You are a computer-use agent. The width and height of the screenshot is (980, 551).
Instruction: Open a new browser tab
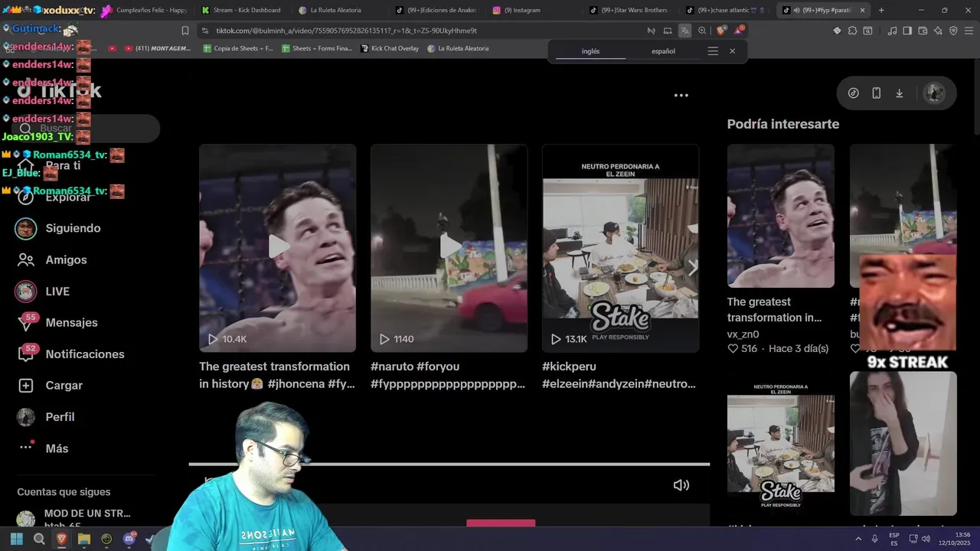pyautogui.click(x=881, y=10)
